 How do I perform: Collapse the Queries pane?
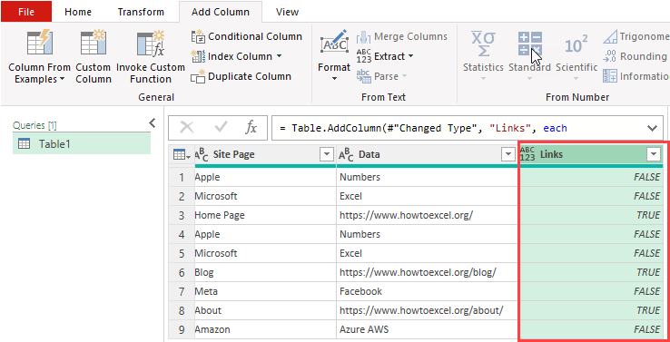153,123
